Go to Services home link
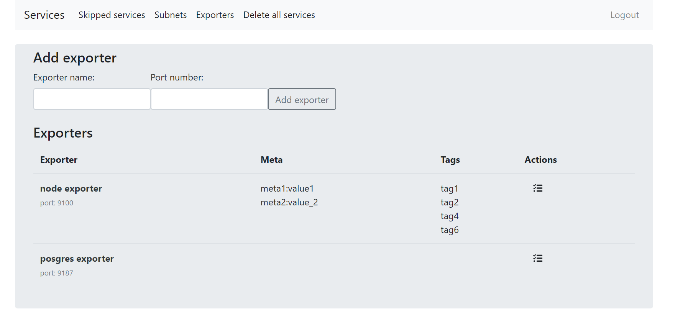This screenshot has width=675, height=323. [x=44, y=15]
